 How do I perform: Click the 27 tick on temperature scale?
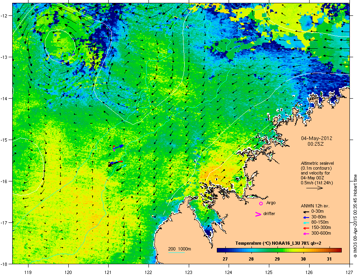pyautogui.click(x=225, y=259)
